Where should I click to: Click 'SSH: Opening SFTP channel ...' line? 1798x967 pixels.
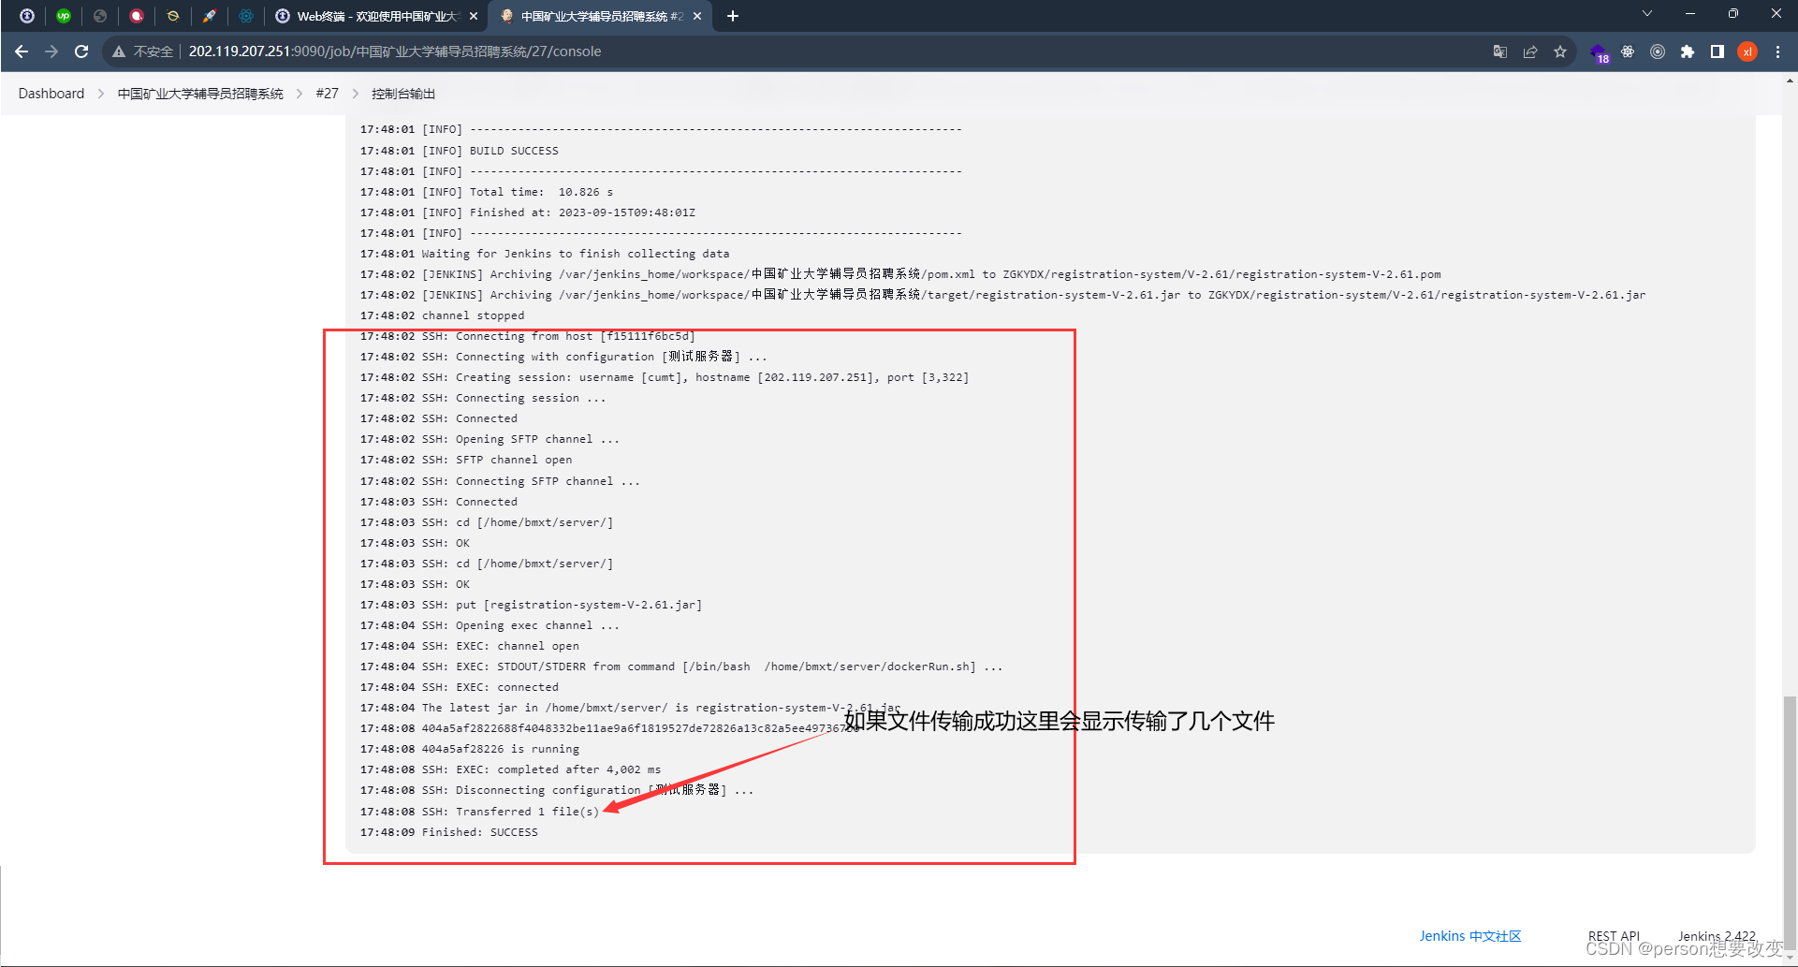point(490,439)
